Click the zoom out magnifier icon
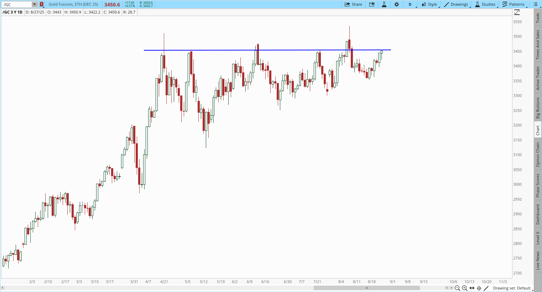 coord(458,288)
